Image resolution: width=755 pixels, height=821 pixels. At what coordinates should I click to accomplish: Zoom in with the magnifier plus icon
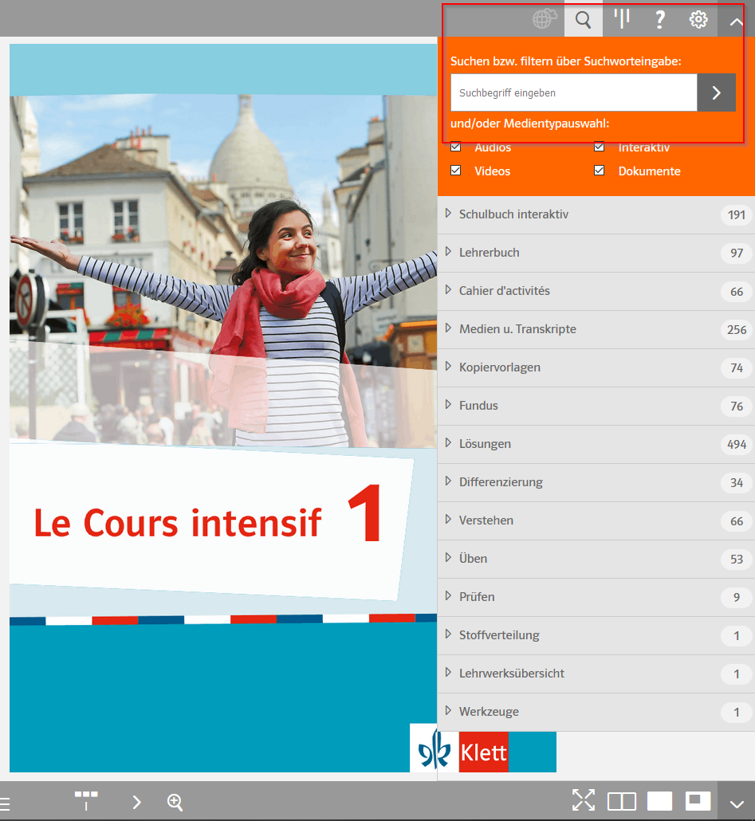[175, 802]
